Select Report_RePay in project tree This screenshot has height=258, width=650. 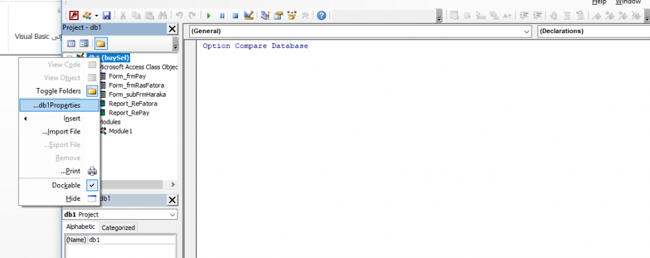[x=129, y=112]
